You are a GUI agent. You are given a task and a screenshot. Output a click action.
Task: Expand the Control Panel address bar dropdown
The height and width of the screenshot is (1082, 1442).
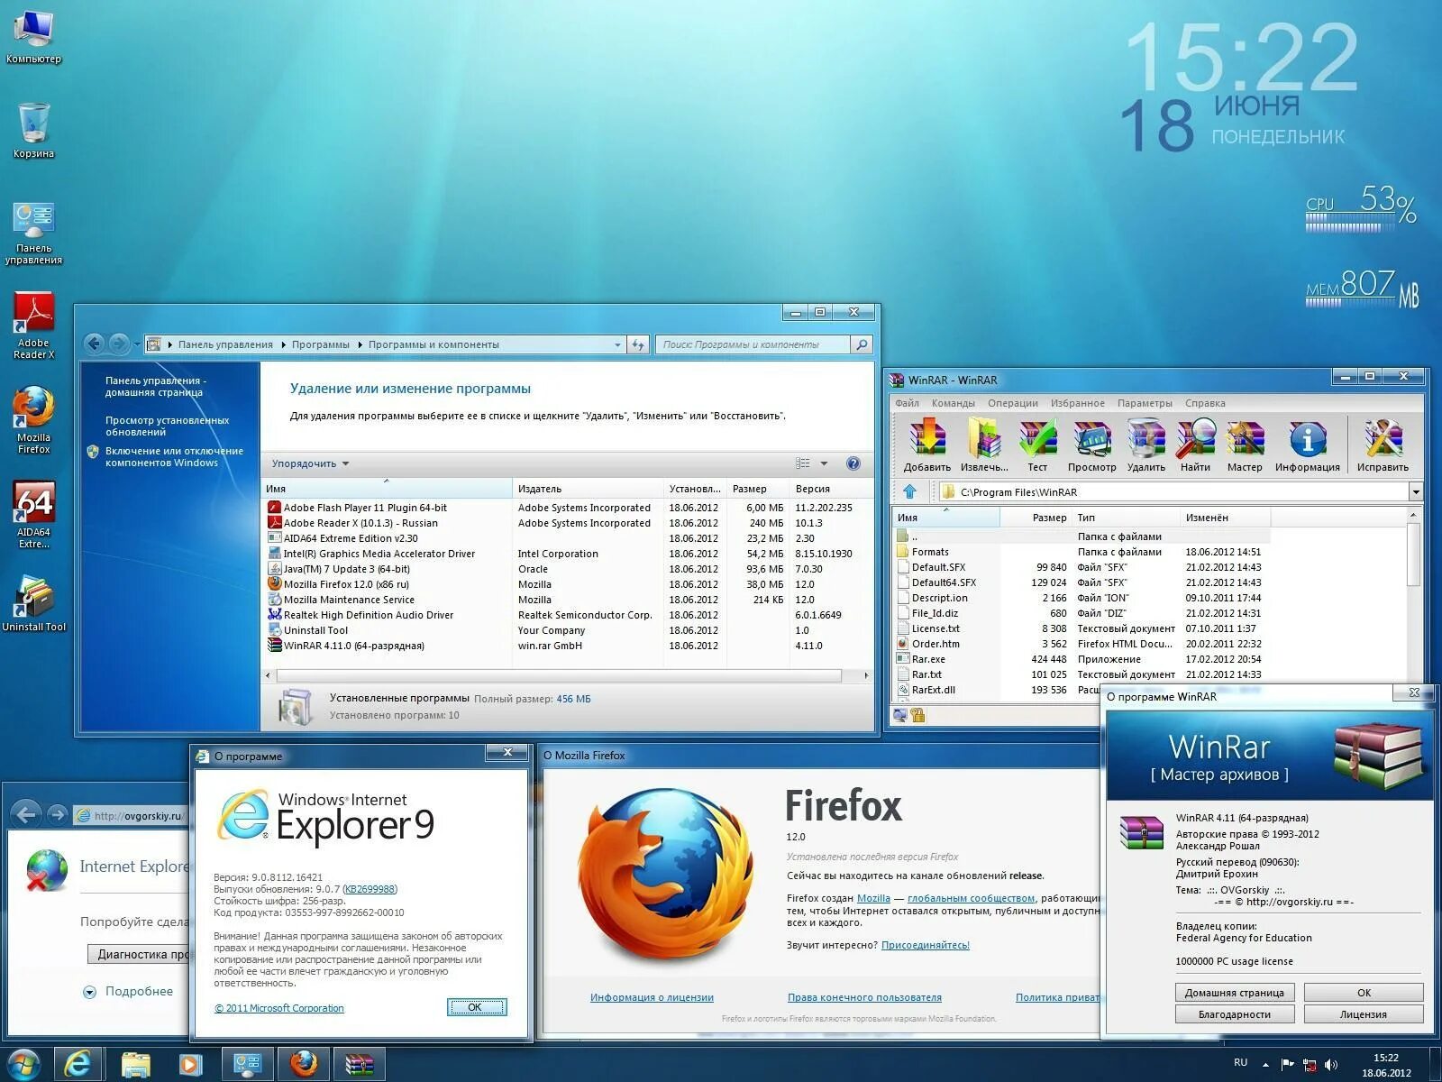click(617, 344)
